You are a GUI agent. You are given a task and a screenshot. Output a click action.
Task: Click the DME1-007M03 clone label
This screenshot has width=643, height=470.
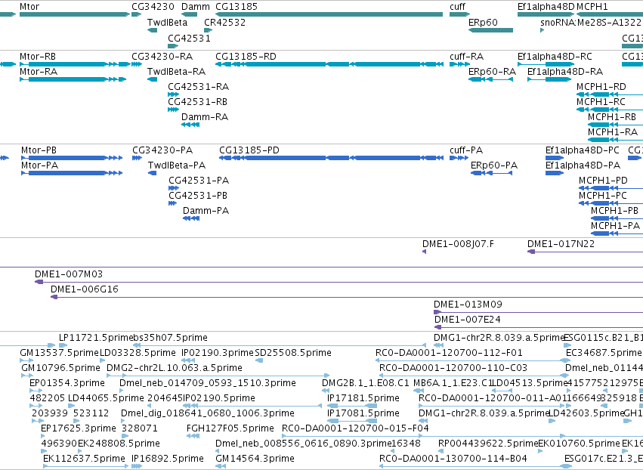(x=69, y=274)
